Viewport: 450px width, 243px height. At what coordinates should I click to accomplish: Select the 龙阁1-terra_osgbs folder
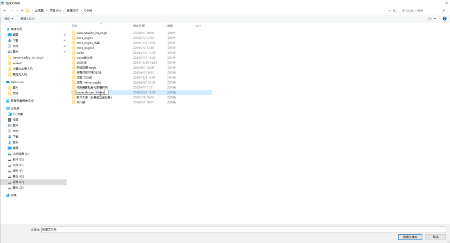click(89, 82)
